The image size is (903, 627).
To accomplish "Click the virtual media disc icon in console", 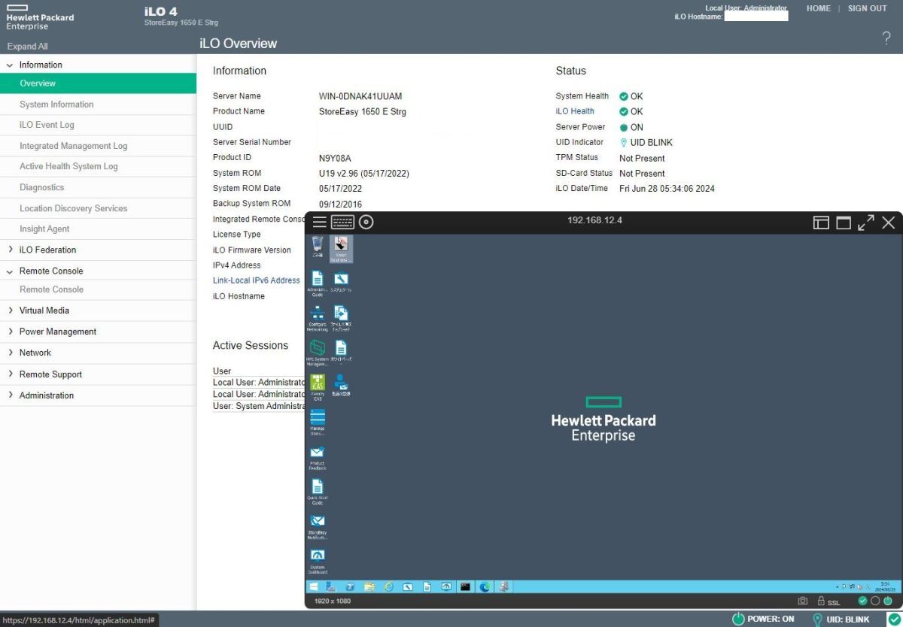I will point(366,222).
